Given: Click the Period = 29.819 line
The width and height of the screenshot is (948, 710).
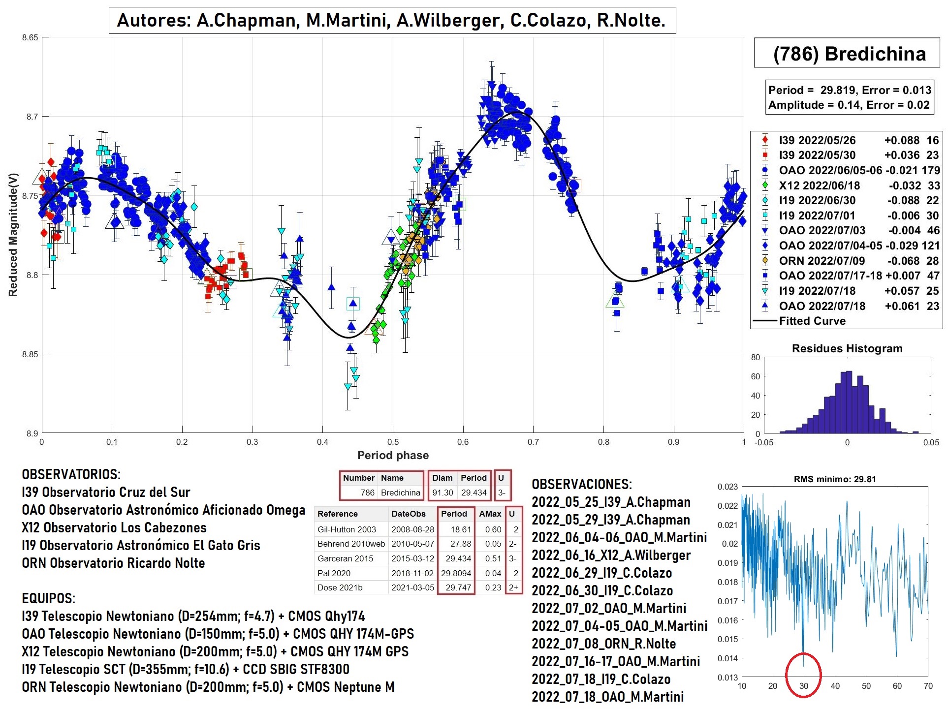Looking at the screenshot, I should pos(850,90).
